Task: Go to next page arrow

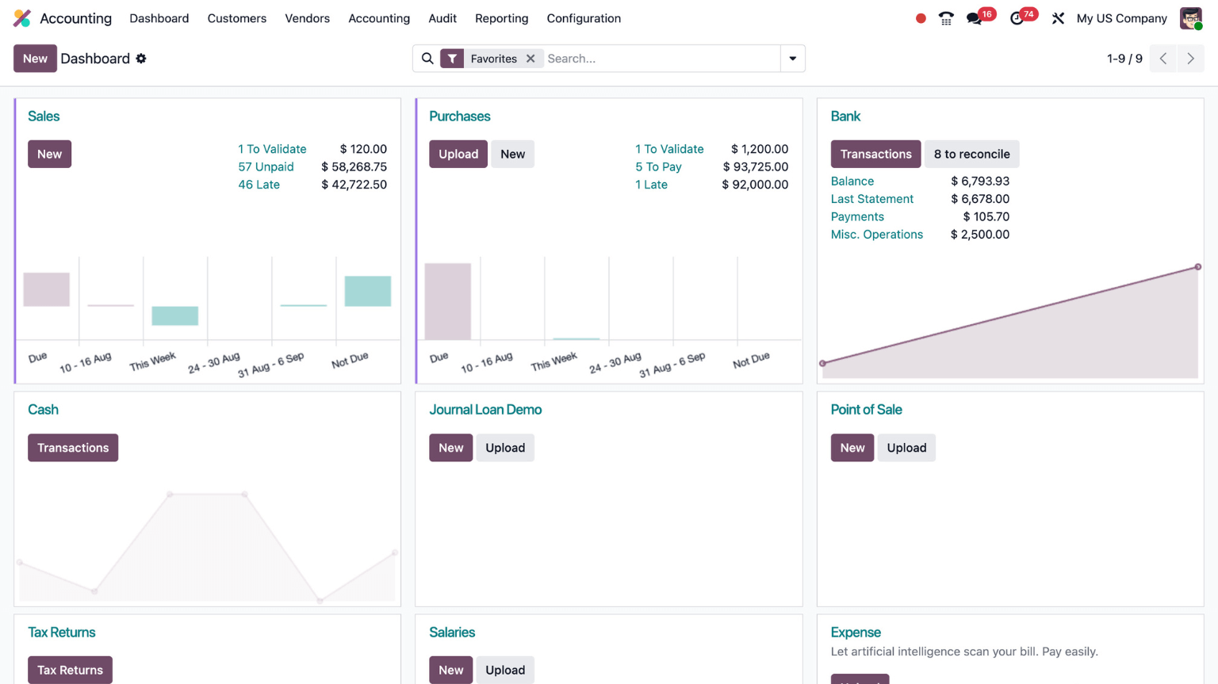Action: (x=1190, y=59)
